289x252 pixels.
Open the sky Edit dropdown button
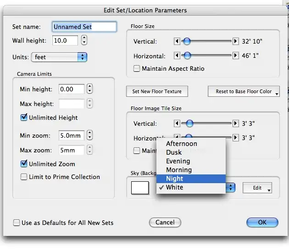click(x=257, y=188)
